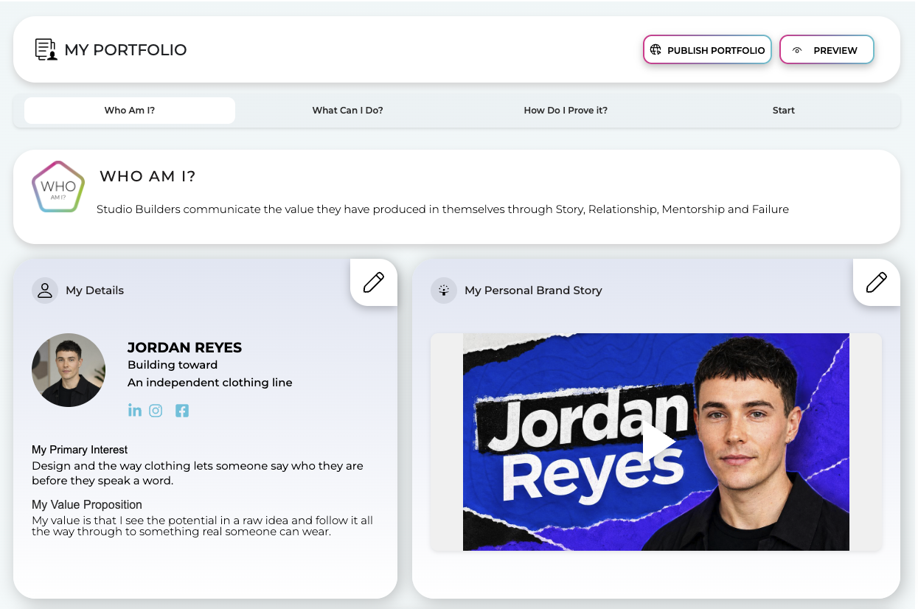The width and height of the screenshot is (918, 609).
Task: Edit My Details with pencil icon
Action: [x=374, y=282]
